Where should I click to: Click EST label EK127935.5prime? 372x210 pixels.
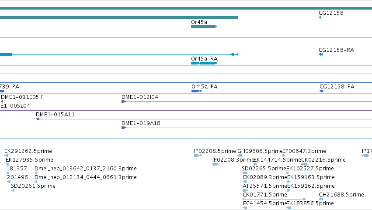tap(29, 159)
